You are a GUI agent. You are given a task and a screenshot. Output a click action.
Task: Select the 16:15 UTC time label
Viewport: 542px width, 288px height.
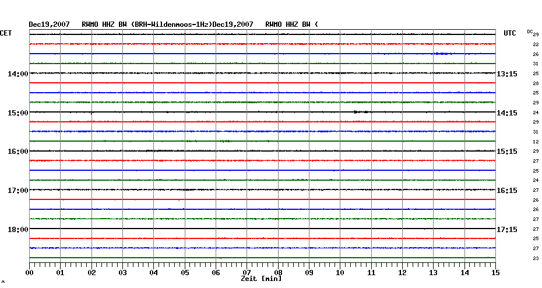[x=507, y=191]
